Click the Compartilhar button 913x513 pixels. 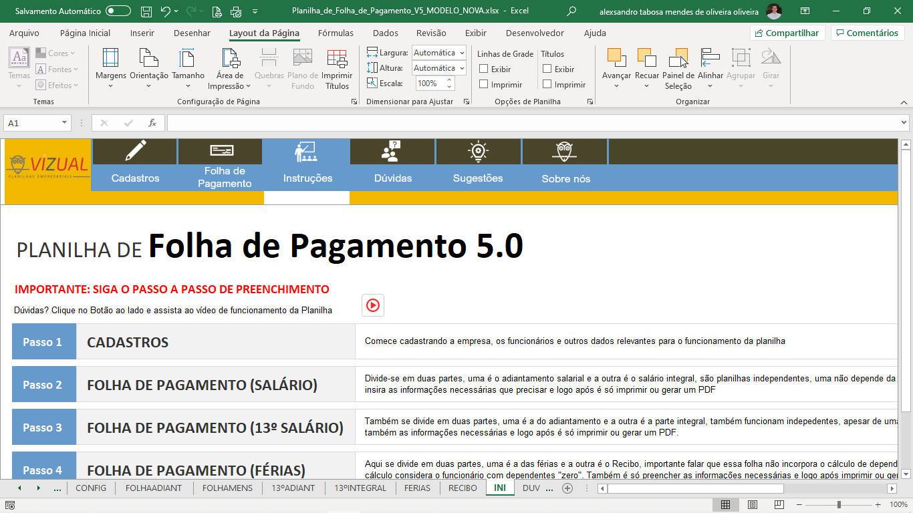tap(787, 33)
